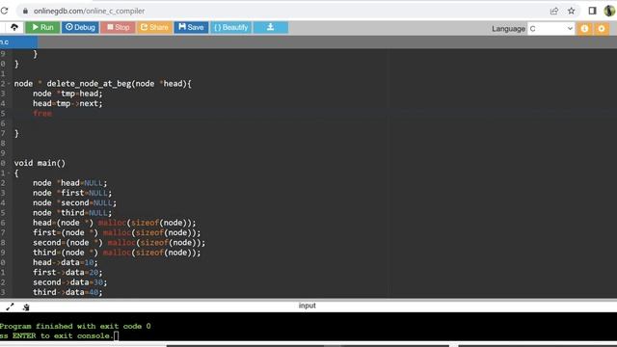Run the C program
Image resolution: width=617 pixels, height=347 pixels.
click(42, 27)
